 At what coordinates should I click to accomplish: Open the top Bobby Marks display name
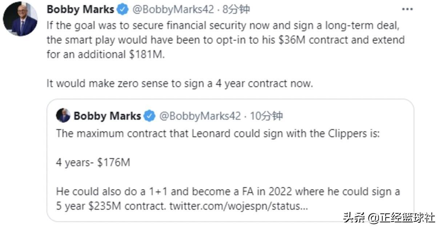click(x=80, y=9)
